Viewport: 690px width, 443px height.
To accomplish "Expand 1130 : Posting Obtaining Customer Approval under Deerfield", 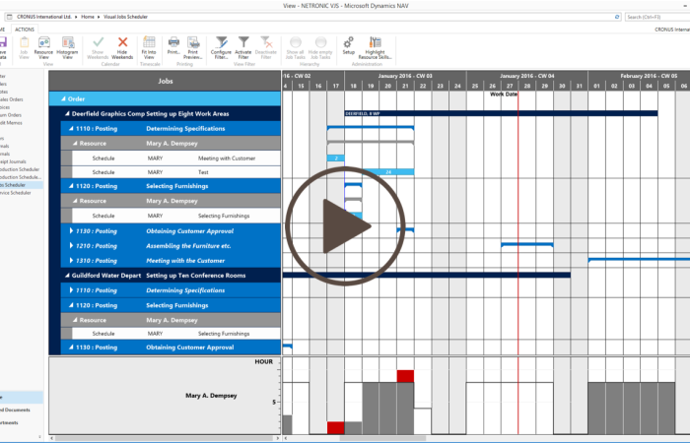I will [x=71, y=230].
